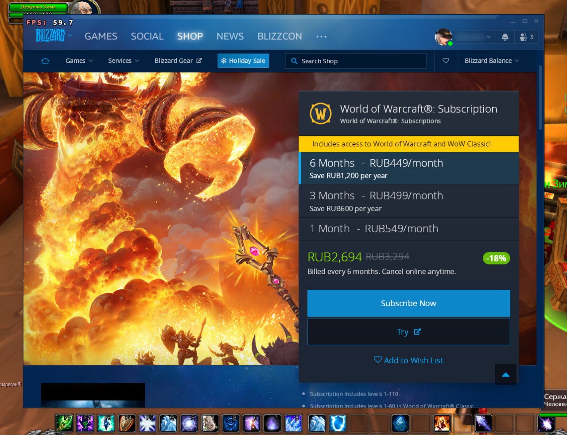
Task: Click the Дедушка Зима health bar
Action: click(x=38, y=7)
